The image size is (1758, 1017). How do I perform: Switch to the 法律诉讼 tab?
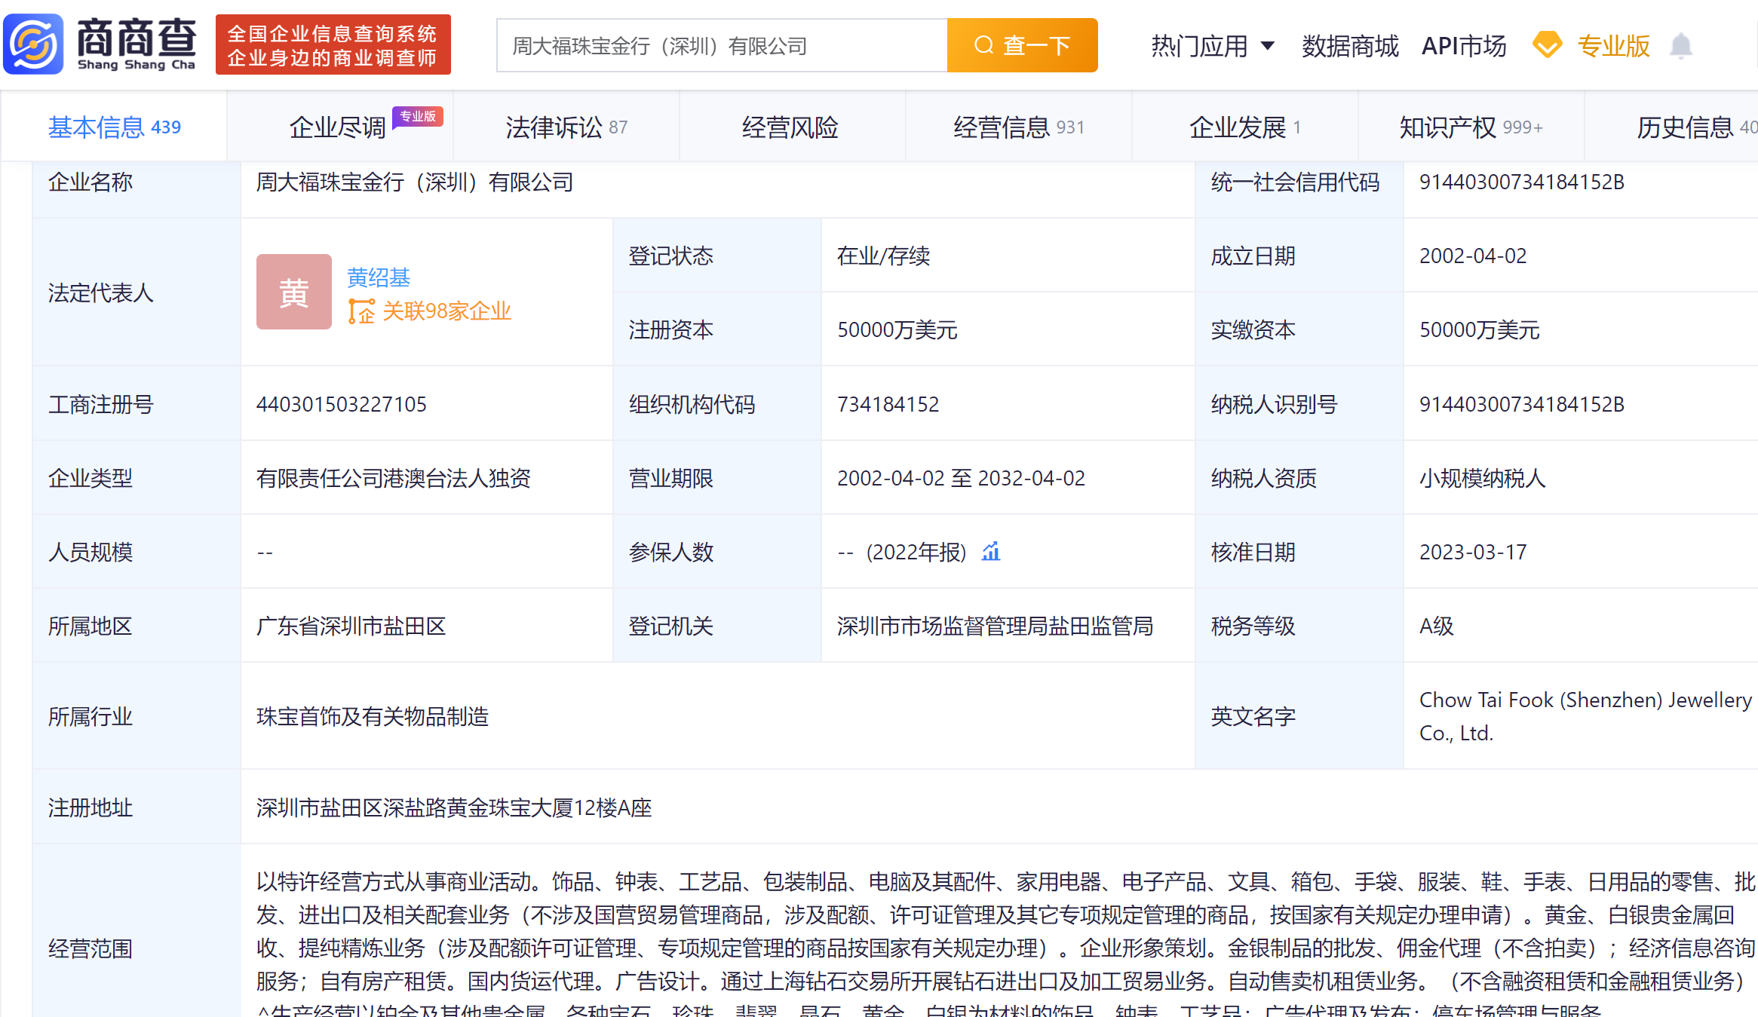566,127
